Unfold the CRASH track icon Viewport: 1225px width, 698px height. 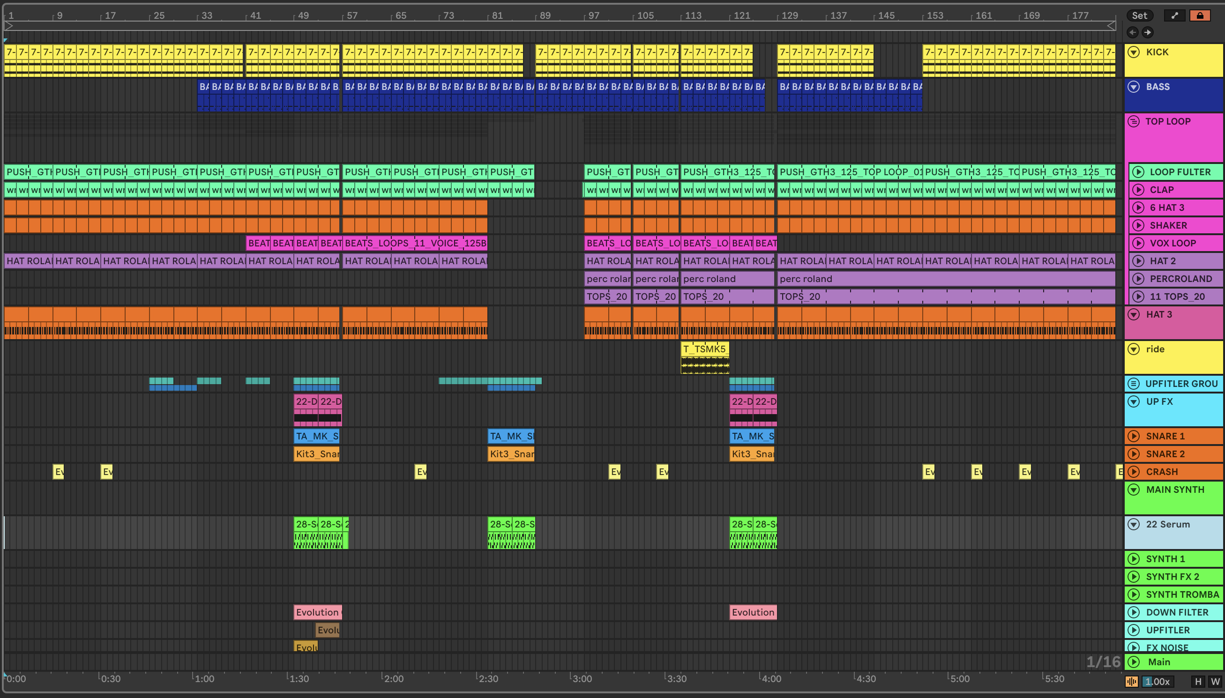coord(1134,472)
